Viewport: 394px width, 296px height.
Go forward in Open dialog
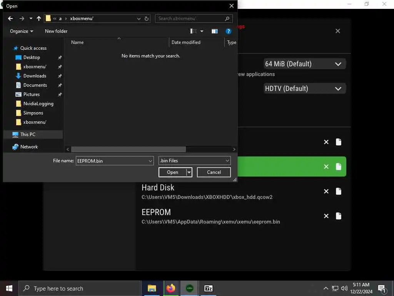[x=22, y=18]
